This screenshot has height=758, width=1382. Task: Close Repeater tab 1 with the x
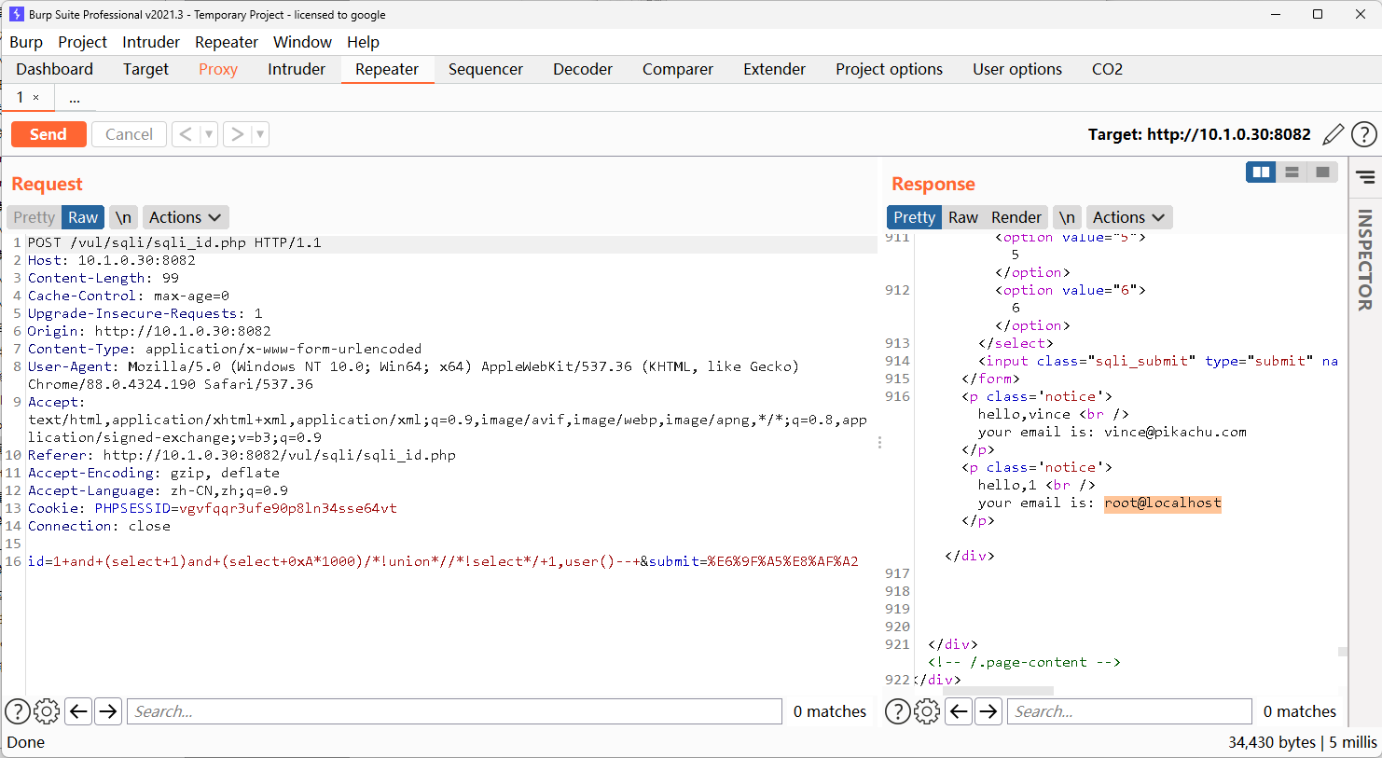[x=36, y=98]
